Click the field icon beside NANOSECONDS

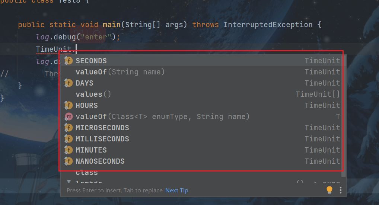point(69,161)
